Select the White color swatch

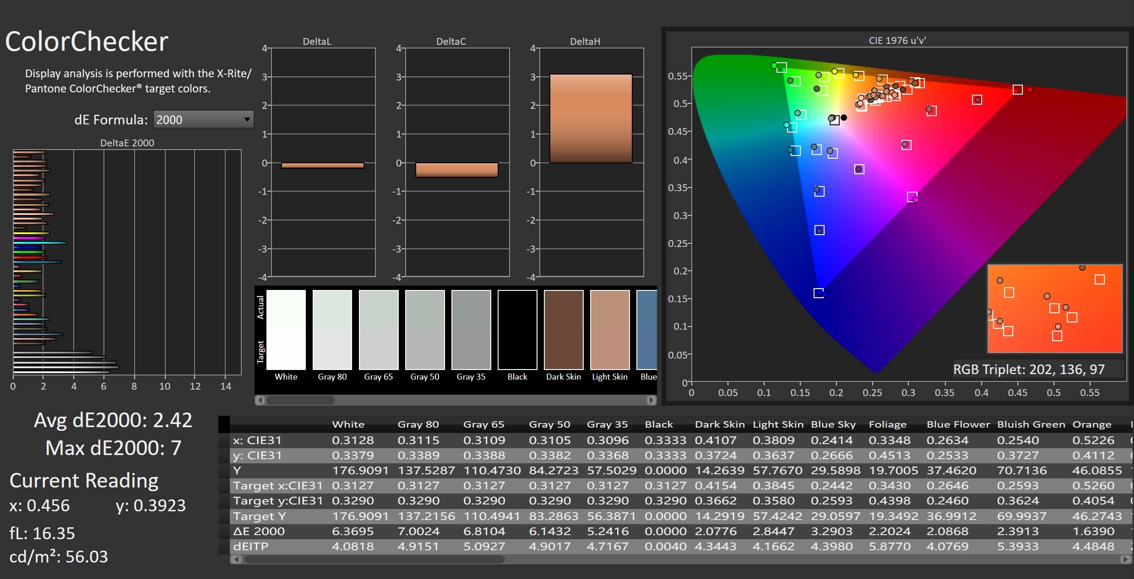click(x=286, y=329)
